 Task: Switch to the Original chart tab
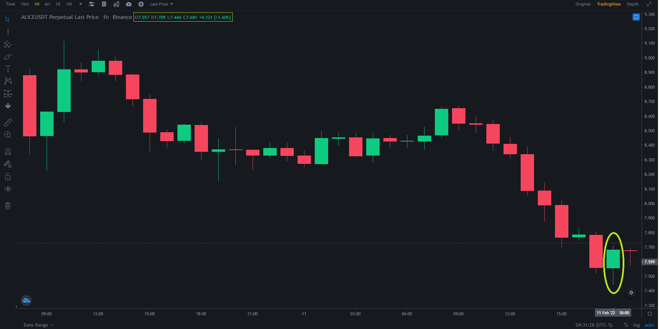tap(583, 4)
